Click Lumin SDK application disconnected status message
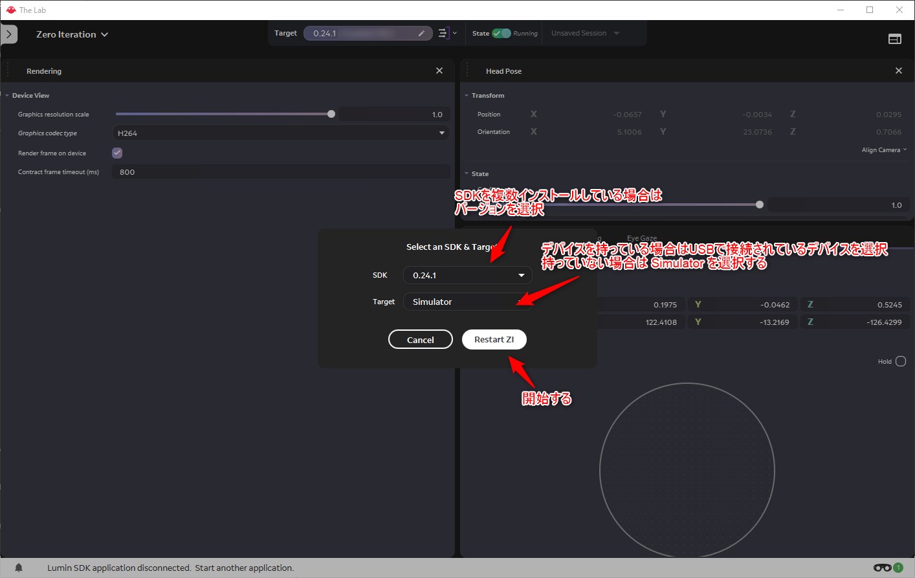915x578 pixels. click(x=170, y=568)
